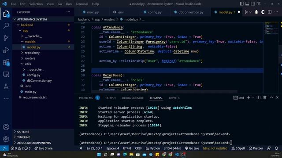Screen dimensions: 282x158
Task: Open Remote Explorer icon in activity bar
Action: click(6, 74)
